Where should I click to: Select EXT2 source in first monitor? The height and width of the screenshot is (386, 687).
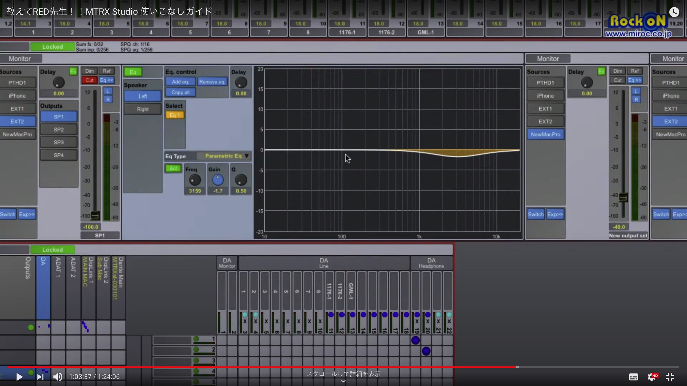click(17, 122)
